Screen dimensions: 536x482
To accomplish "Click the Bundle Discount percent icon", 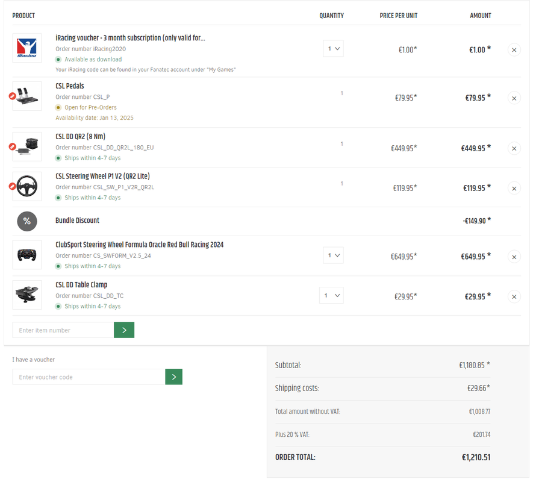I will tap(27, 221).
